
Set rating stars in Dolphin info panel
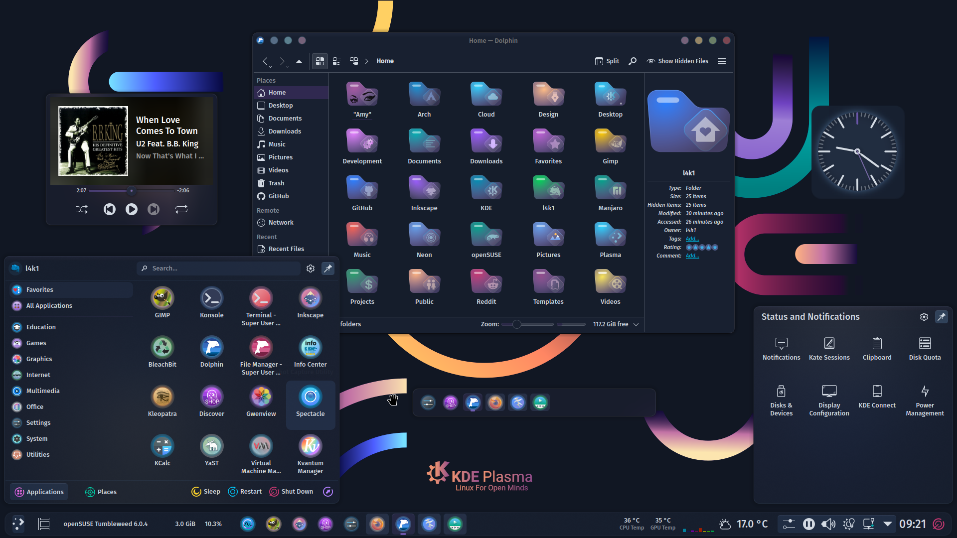(702, 248)
